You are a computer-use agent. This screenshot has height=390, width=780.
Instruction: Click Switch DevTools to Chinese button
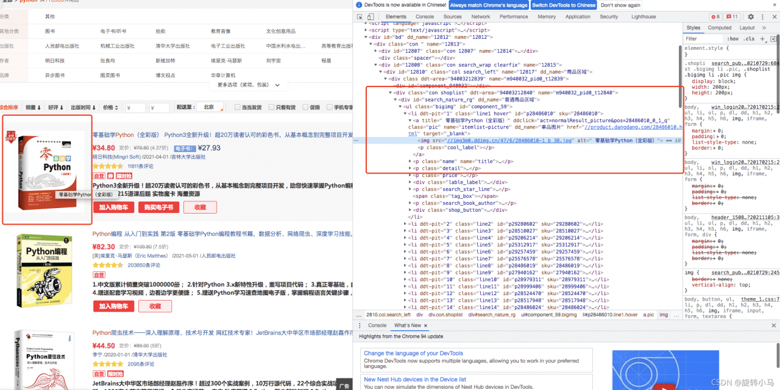(x=564, y=5)
